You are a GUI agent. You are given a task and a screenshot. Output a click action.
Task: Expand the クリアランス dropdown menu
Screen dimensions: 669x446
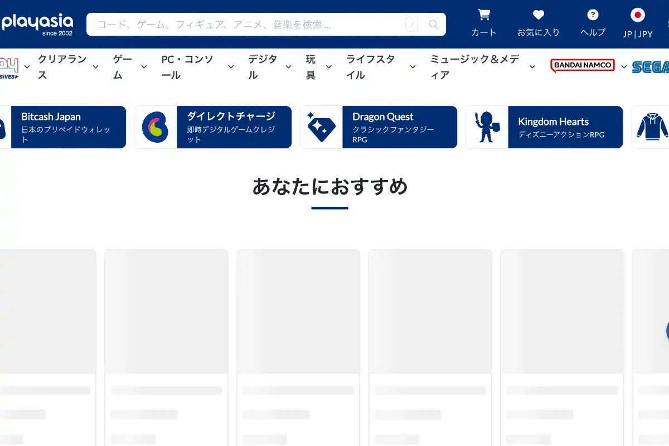point(95,67)
